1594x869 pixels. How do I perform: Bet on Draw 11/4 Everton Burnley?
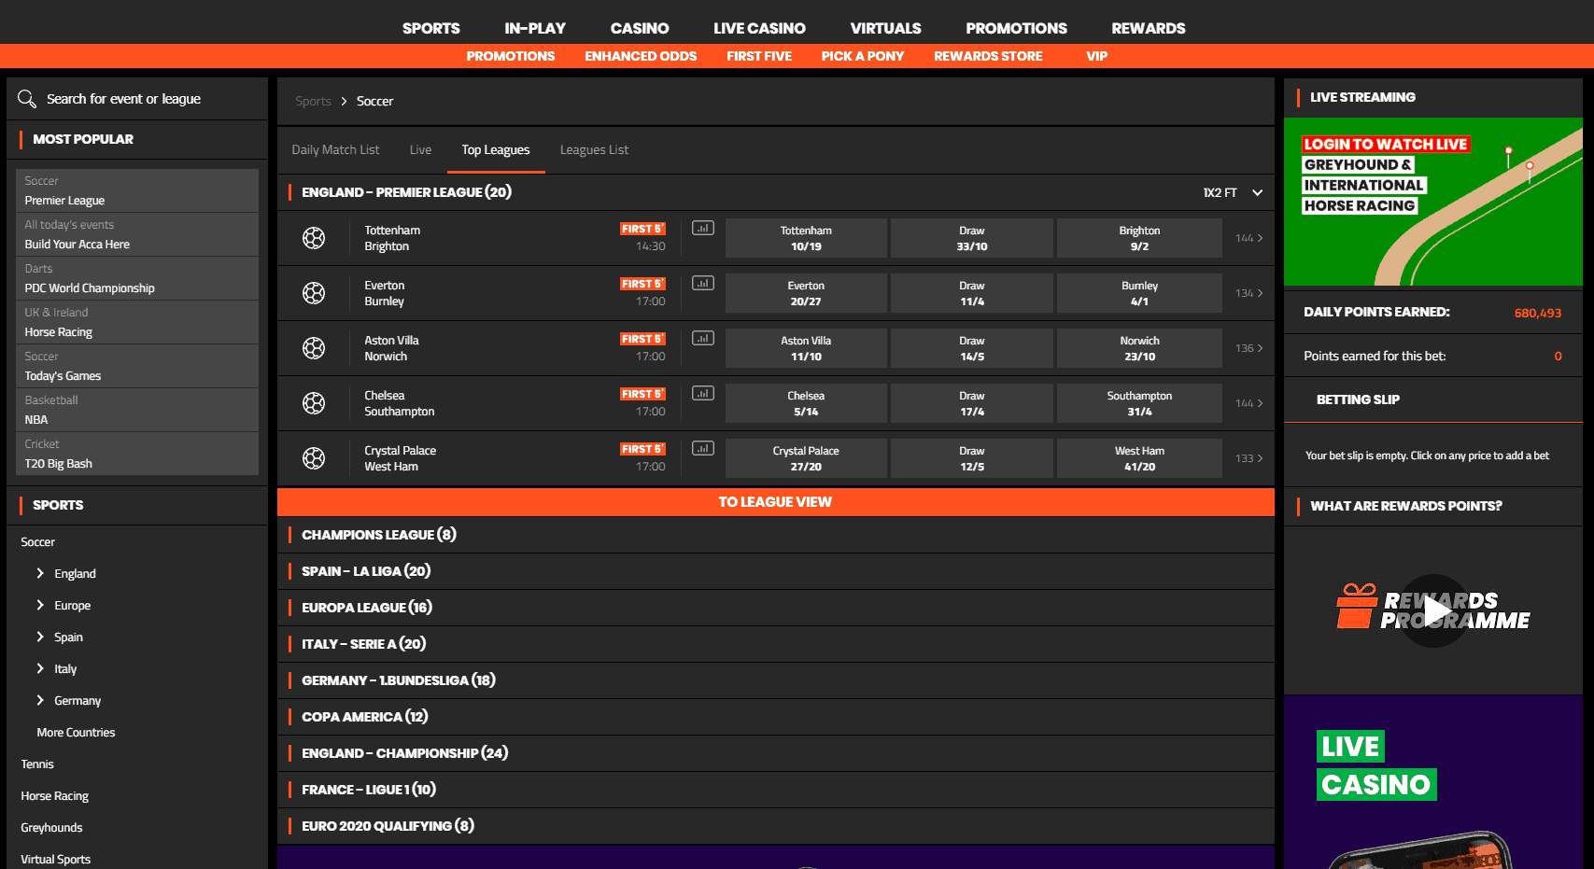pos(972,293)
